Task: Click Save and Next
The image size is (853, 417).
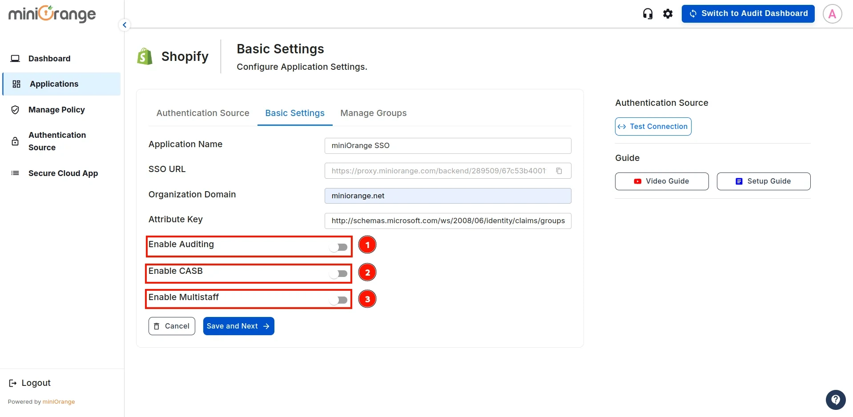Action: (238, 326)
